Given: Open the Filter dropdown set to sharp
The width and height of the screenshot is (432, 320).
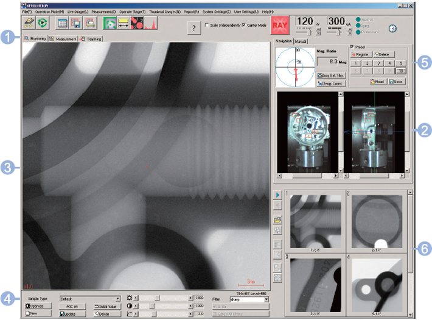Looking at the screenshot, I should coord(266,299).
